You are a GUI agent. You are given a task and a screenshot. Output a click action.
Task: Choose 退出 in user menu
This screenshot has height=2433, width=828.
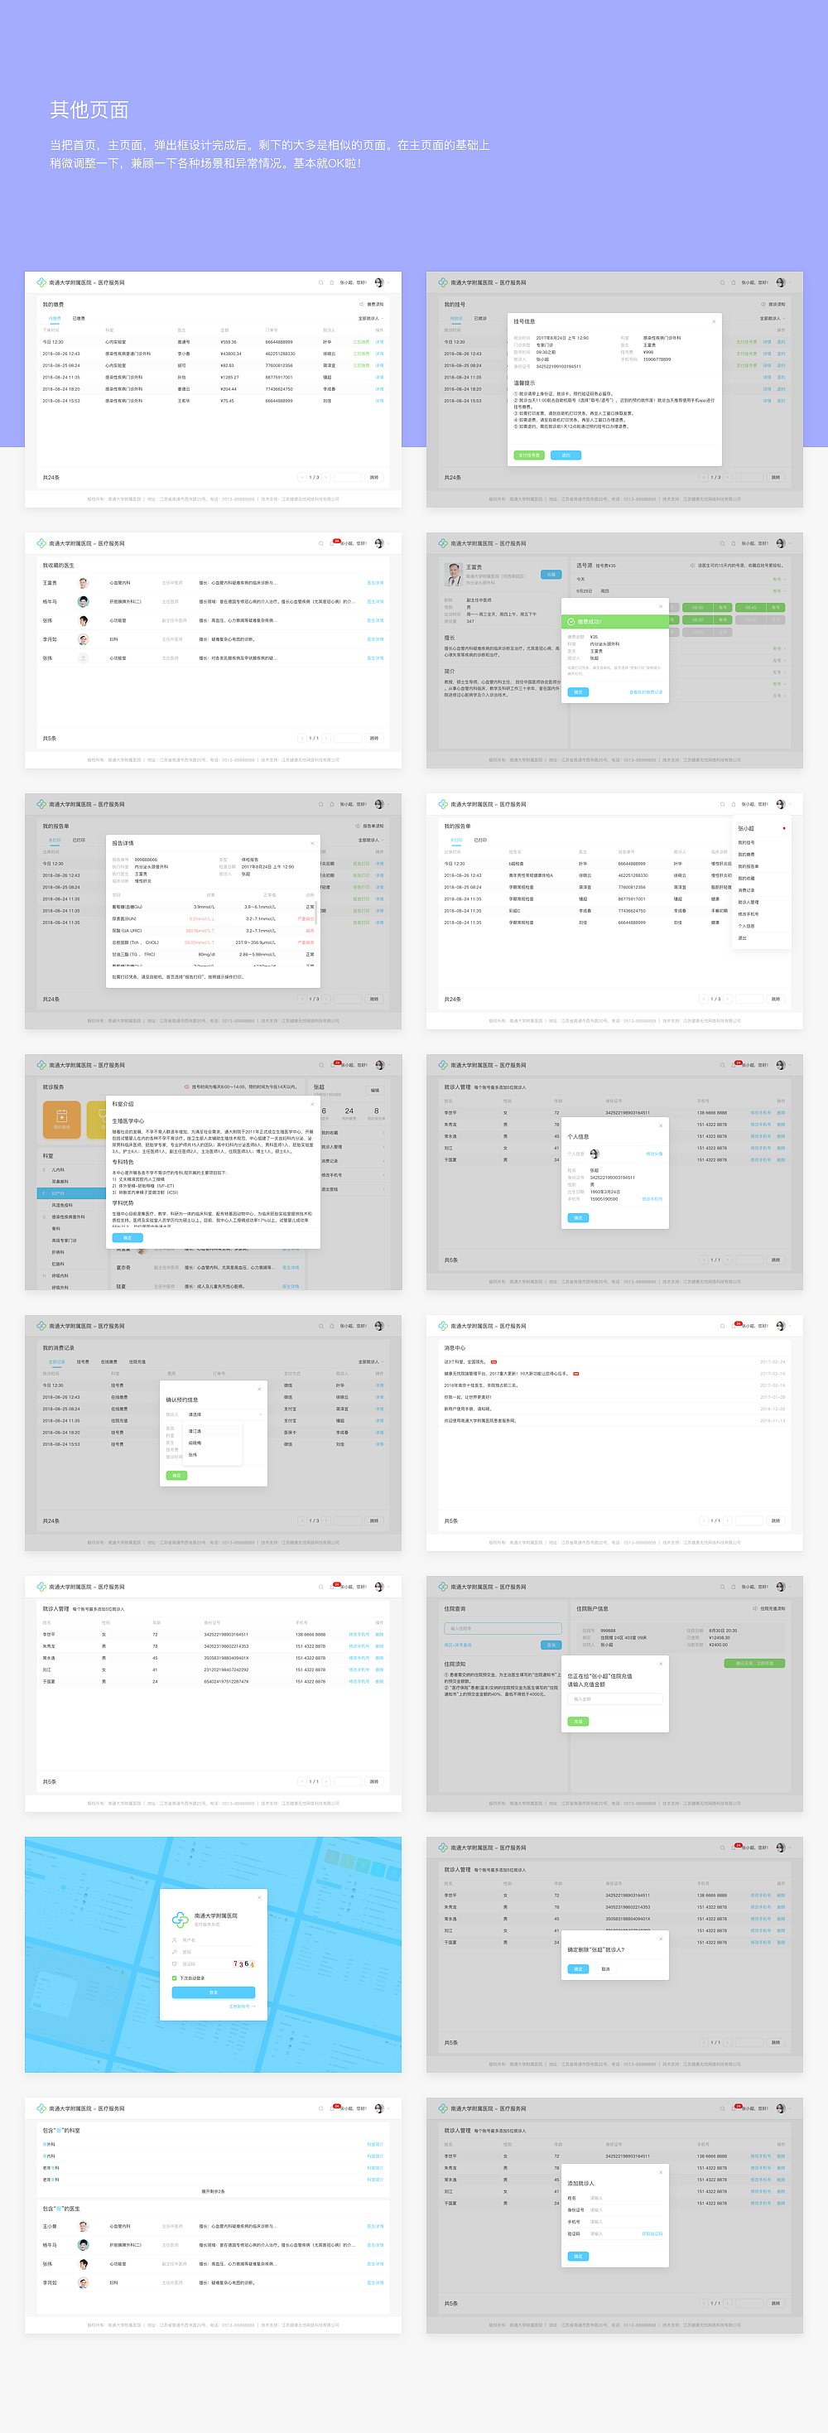pos(742,938)
